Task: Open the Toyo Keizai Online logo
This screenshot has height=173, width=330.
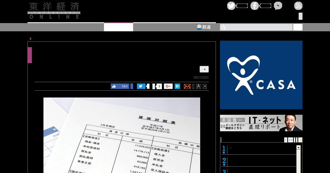Action: click(54, 11)
